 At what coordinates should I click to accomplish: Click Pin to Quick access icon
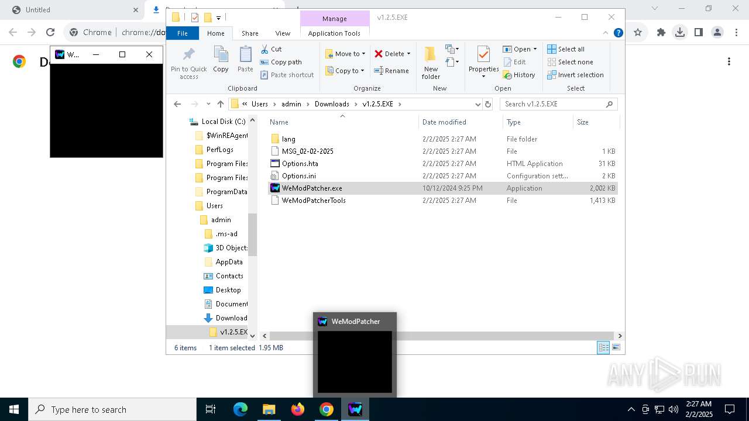[188, 63]
